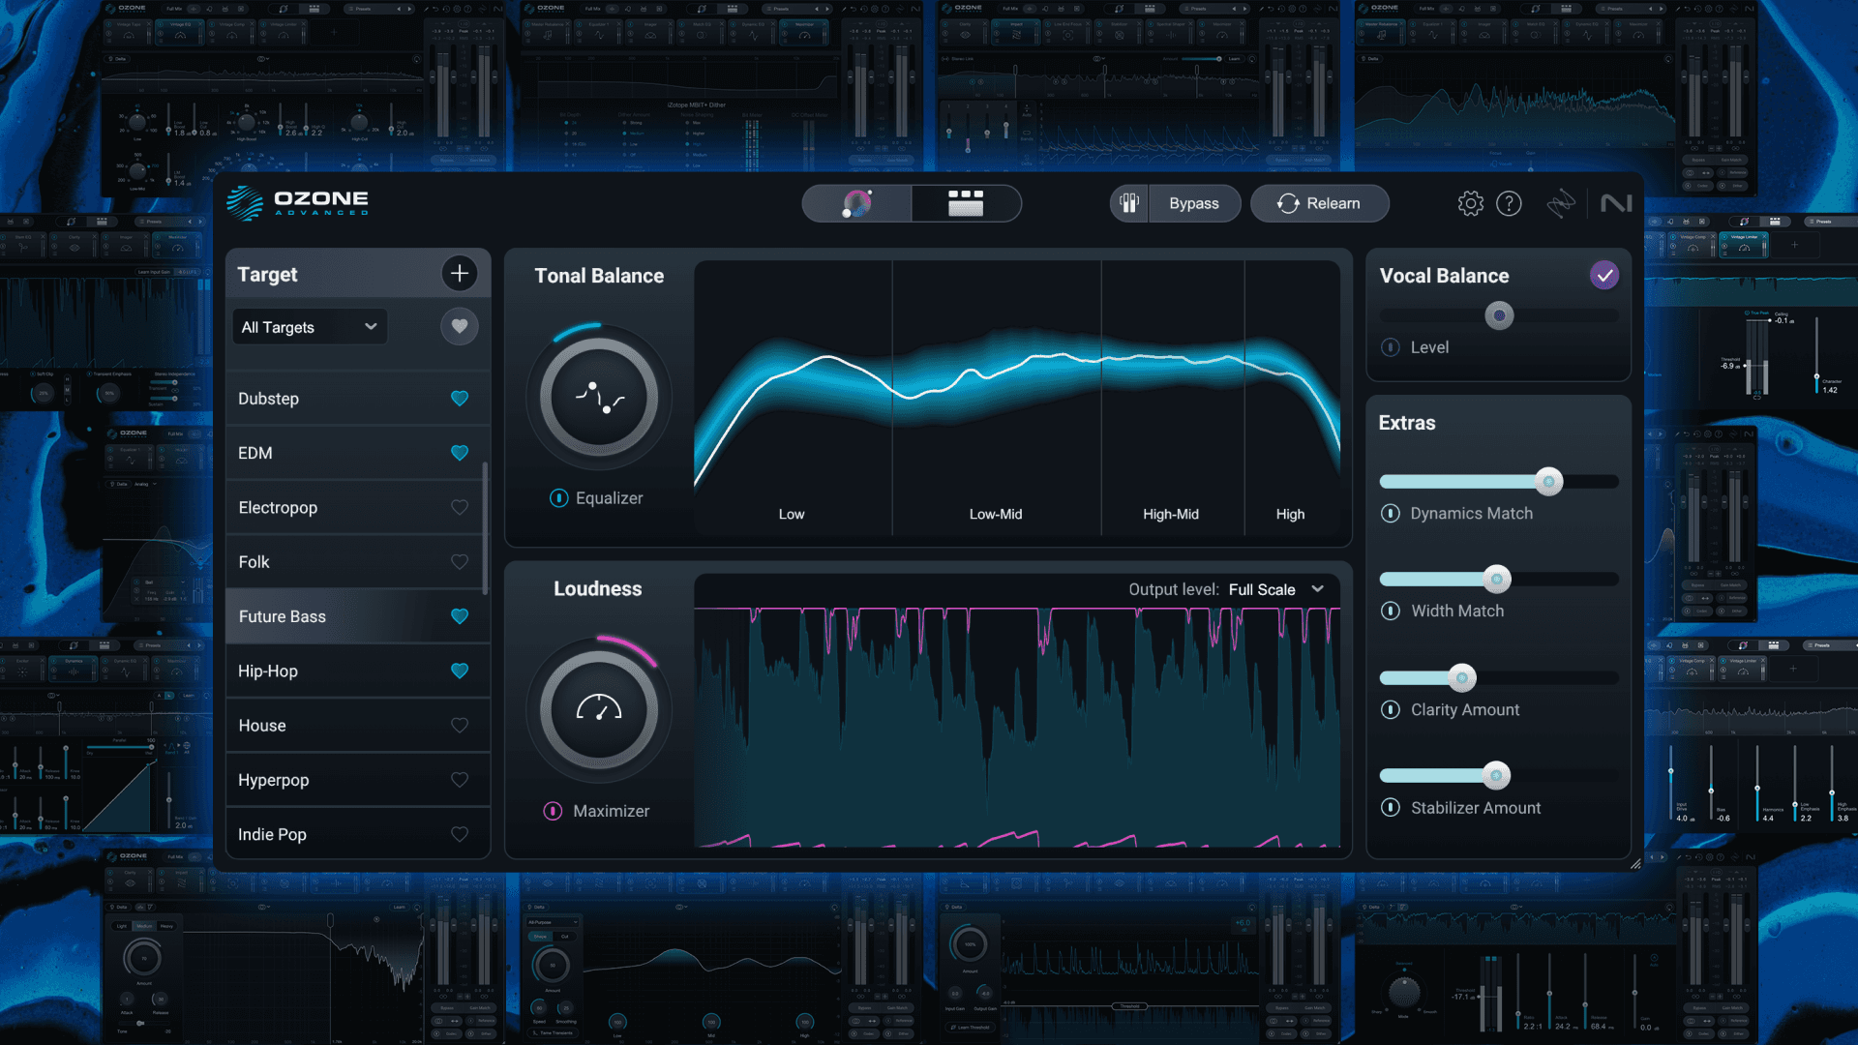This screenshot has width=1858, height=1045.
Task: Unfavorite the Dubstep target
Action: coord(460,399)
